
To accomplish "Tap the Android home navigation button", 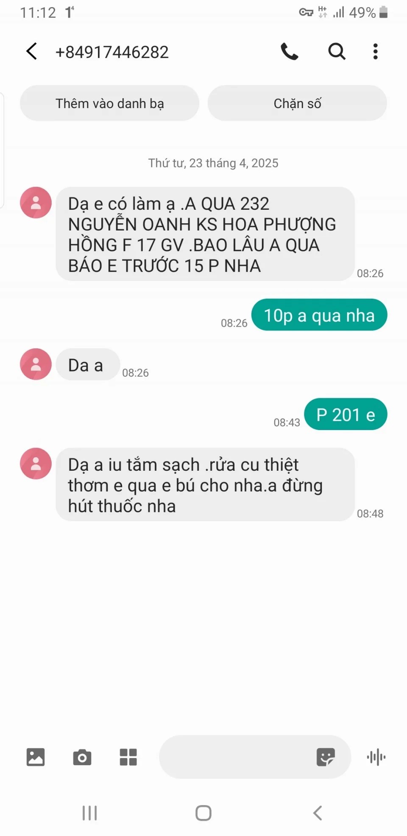I will coord(203,813).
